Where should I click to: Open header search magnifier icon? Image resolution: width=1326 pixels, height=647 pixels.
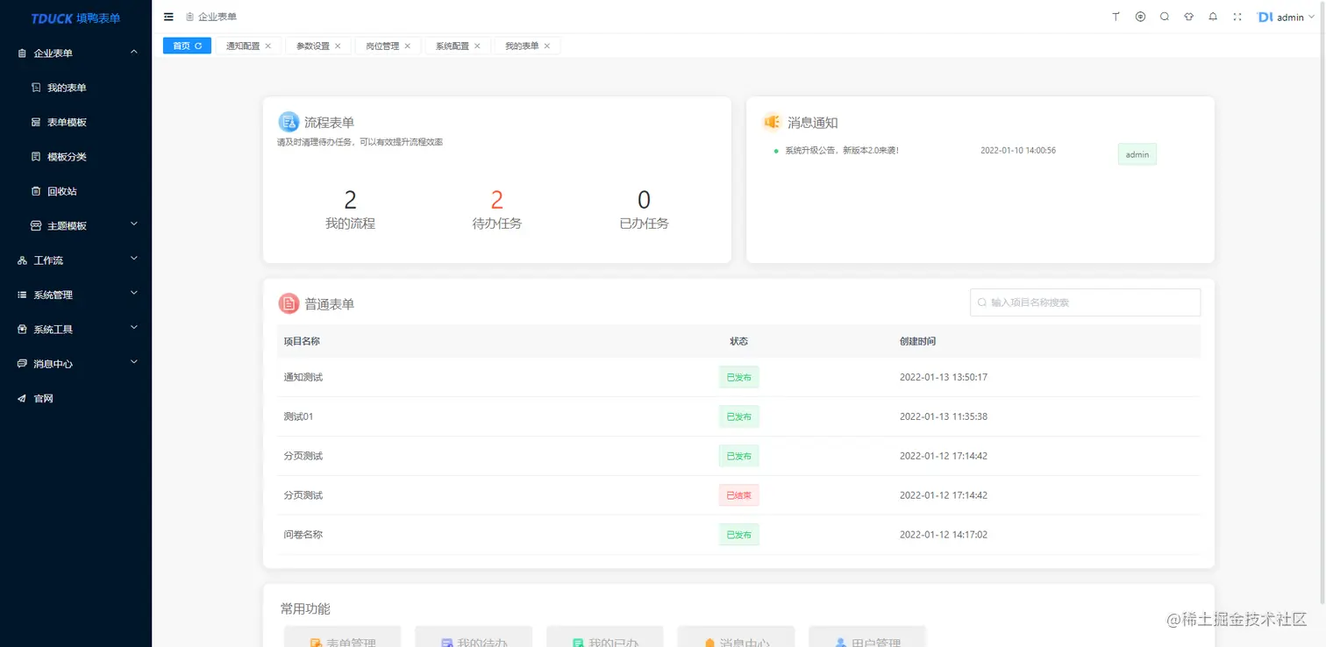[1165, 17]
